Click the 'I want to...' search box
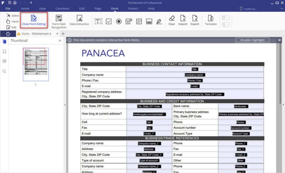The width and height of the screenshot is (285, 173). (x=248, y=9)
